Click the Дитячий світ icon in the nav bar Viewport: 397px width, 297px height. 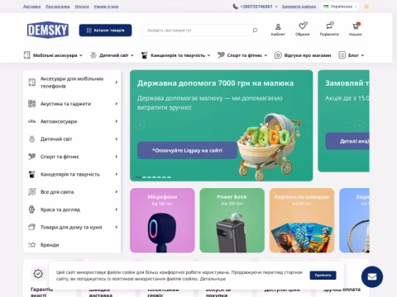pyautogui.click(x=93, y=55)
